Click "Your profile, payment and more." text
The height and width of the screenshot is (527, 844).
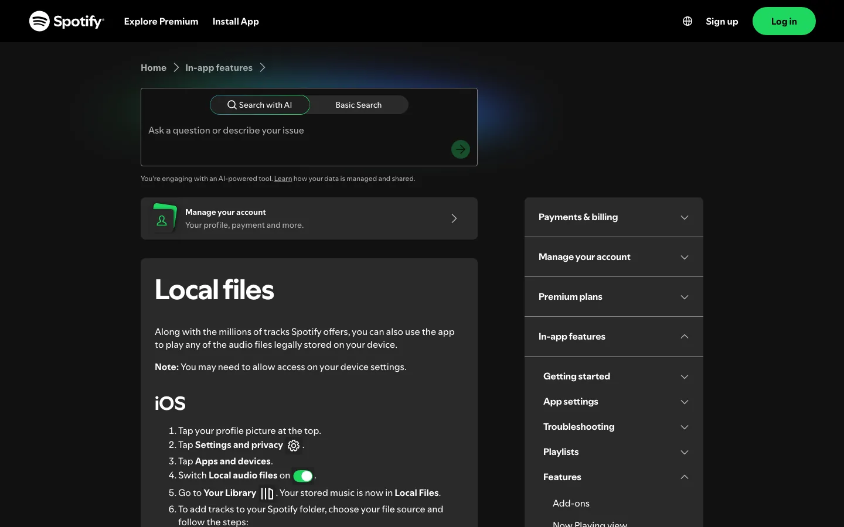click(244, 225)
